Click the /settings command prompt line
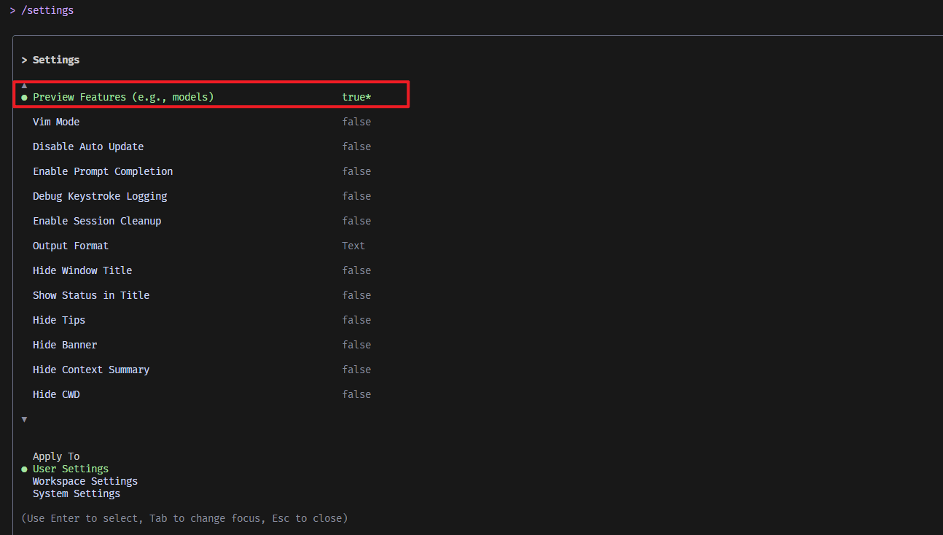 click(x=47, y=10)
